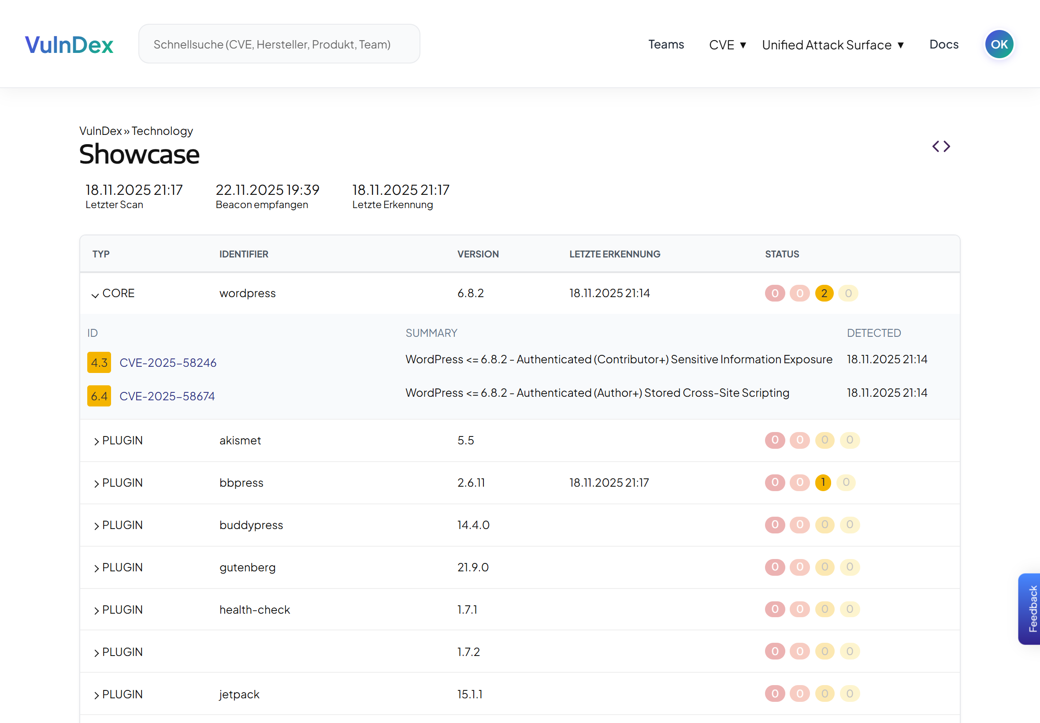Open the Teams menu
The image size is (1040, 723).
(x=665, y=45)
